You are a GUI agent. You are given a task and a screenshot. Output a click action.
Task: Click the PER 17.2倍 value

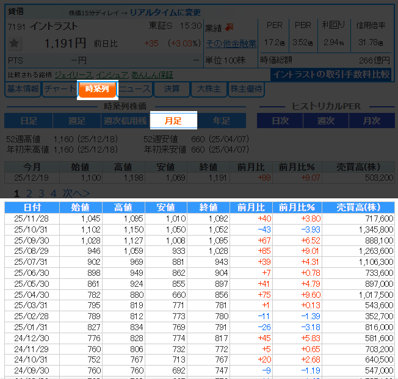coord(274,42)
